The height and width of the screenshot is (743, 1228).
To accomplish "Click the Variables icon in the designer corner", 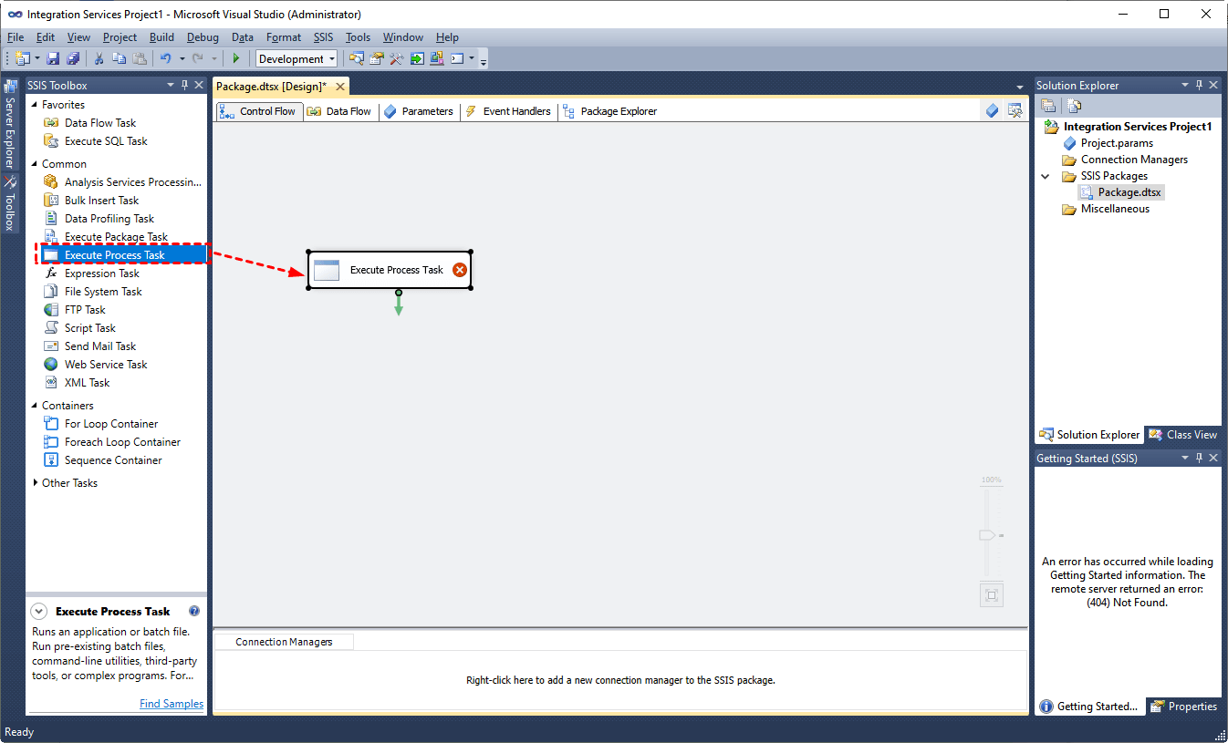I will [993, 110].
